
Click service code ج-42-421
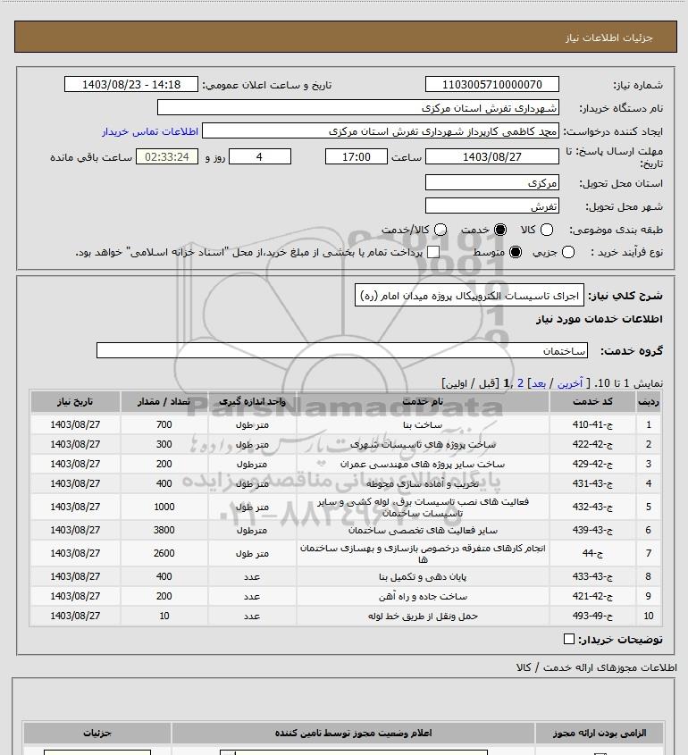(x=592, y=596)
